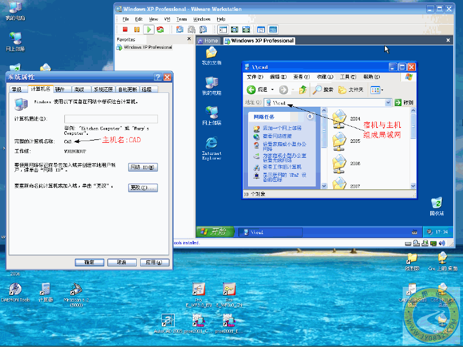
Task: Switch to the 高级 tab in 系统属性
Action: [x=79, y=89]
